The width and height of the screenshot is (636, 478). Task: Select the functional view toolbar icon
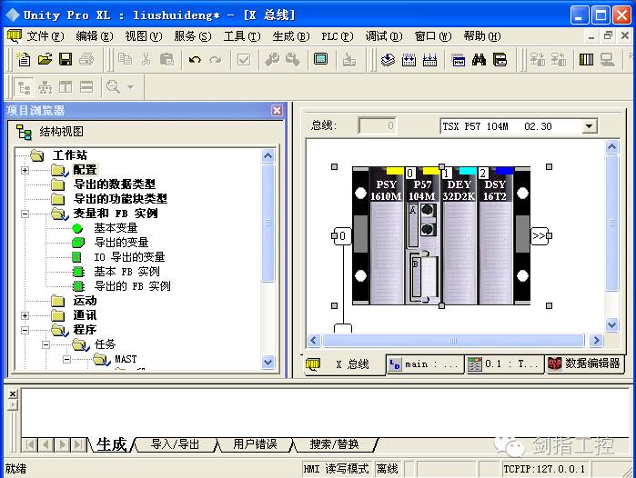coord(45,87)
